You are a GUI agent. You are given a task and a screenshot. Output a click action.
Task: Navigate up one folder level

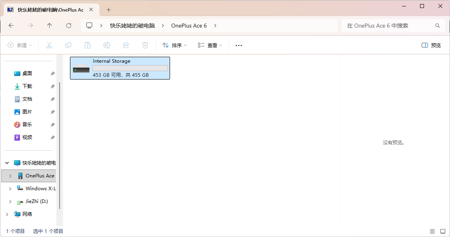(49, 26)
